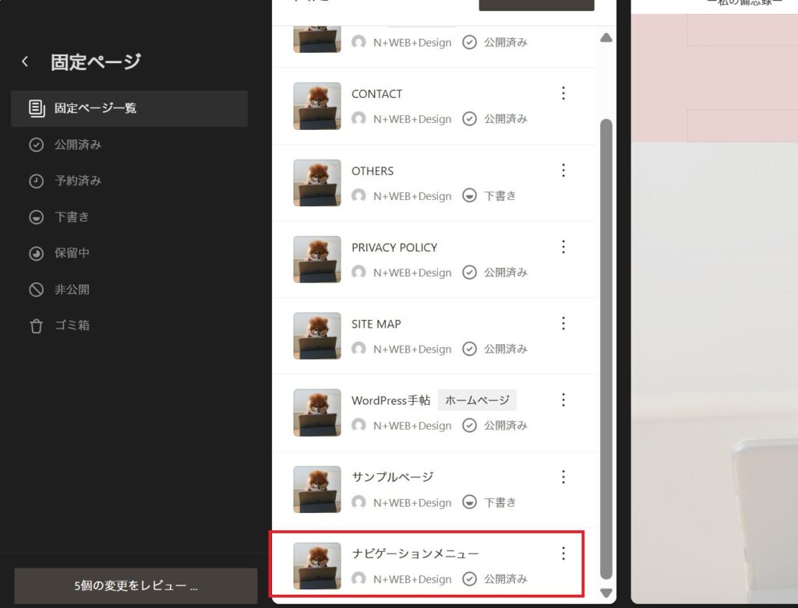Click the page list scrollbar down arrow
Image resolution: width=798 pixels, height=608 pixels.
tap(606, 592)
